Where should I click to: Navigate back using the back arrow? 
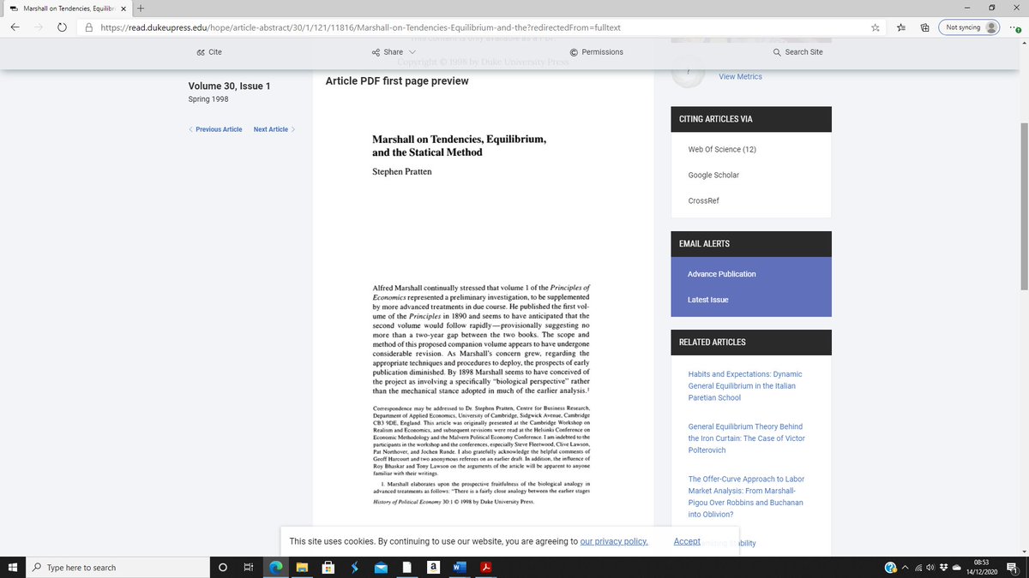(x=14, y=27)
